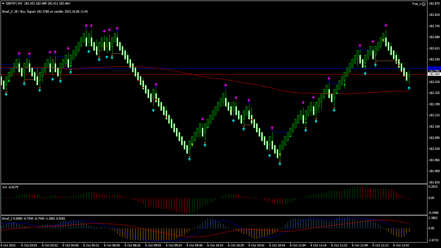Click the 182.550 price scale value

tap(434, 60)
